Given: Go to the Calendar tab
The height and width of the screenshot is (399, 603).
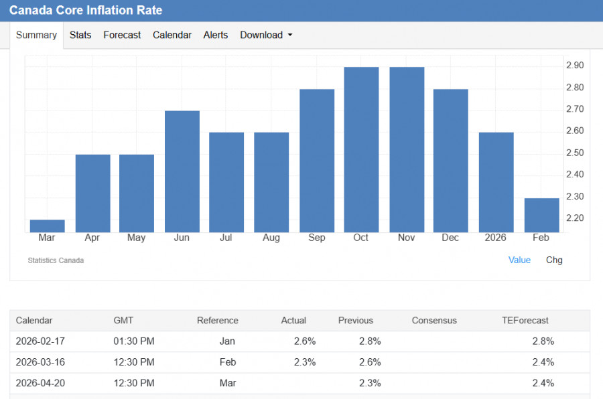Looking at the screenshot, I should coord(172,35).
